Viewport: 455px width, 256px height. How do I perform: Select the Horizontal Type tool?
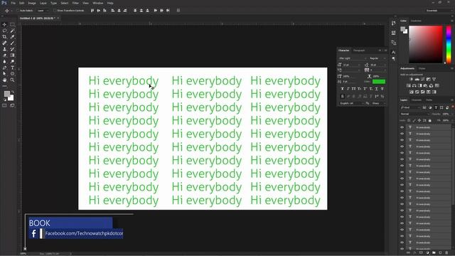click(12, 68)
